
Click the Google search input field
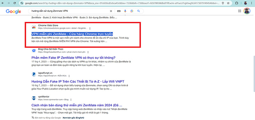[70, 11]
